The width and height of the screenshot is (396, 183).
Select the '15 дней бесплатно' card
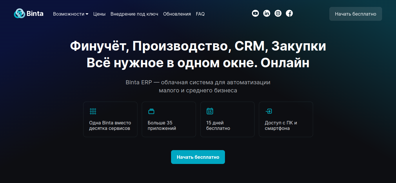coord(227,119)
